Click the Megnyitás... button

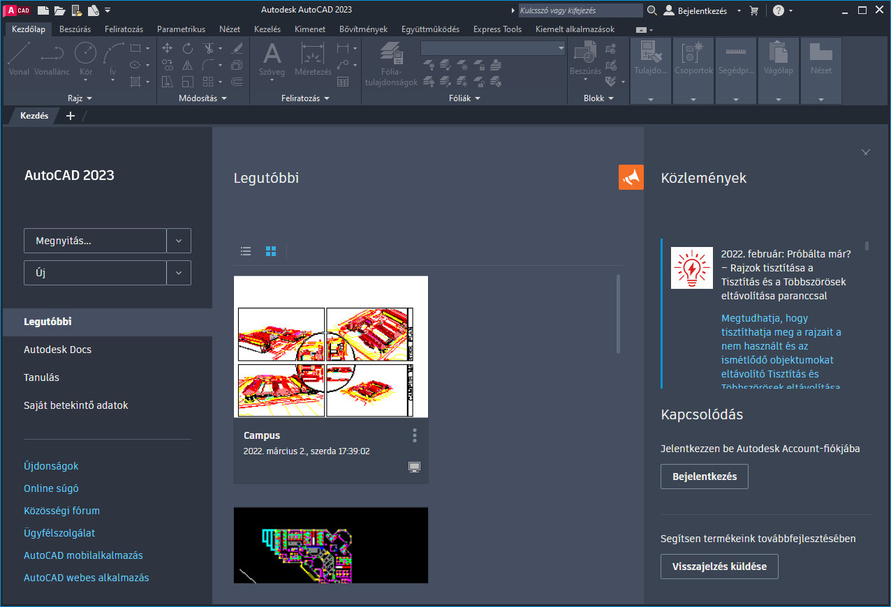[x=95, y=241]
